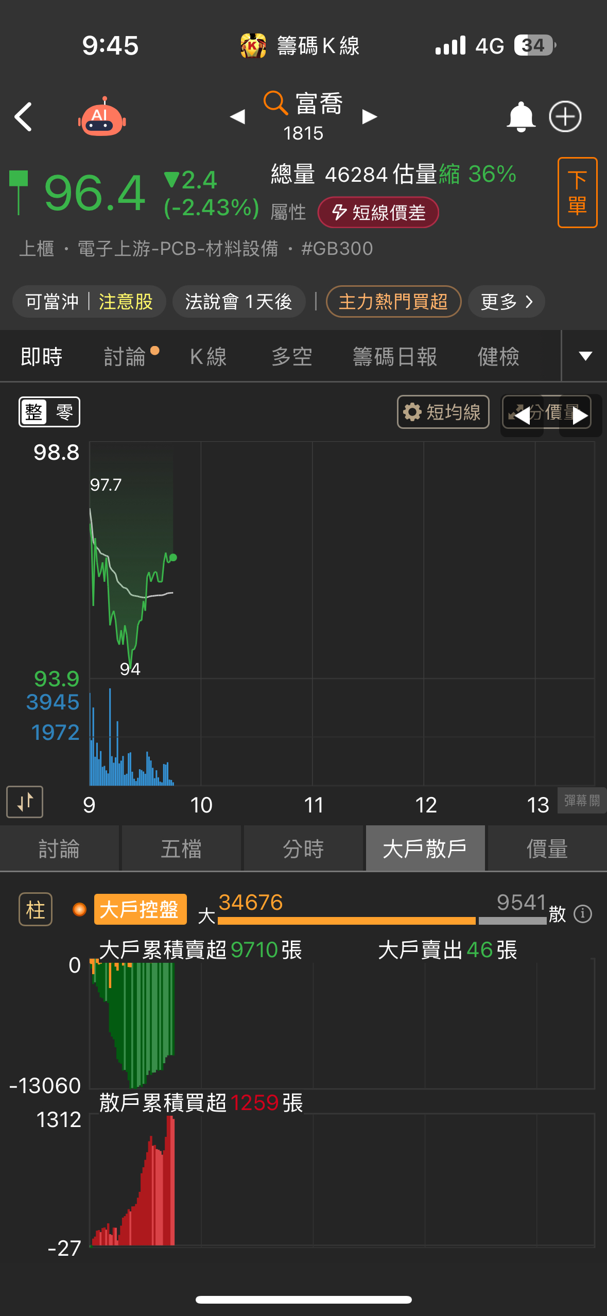Tap the 估量縮 36% text

pyautogui.click(x=454, y=175)
